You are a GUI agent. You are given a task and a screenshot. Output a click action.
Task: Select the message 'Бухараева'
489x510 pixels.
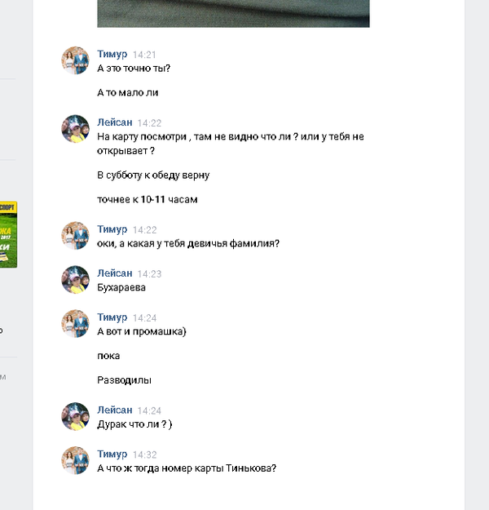click(121, 287)
